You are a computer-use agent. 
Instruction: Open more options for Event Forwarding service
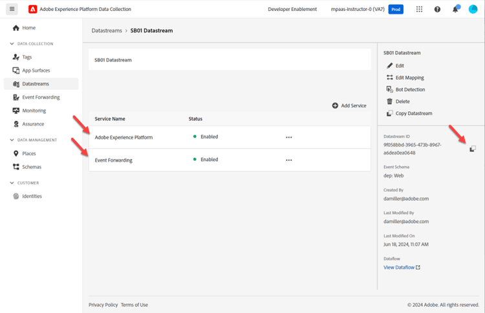pyautogui.click(x=288, y=160)
